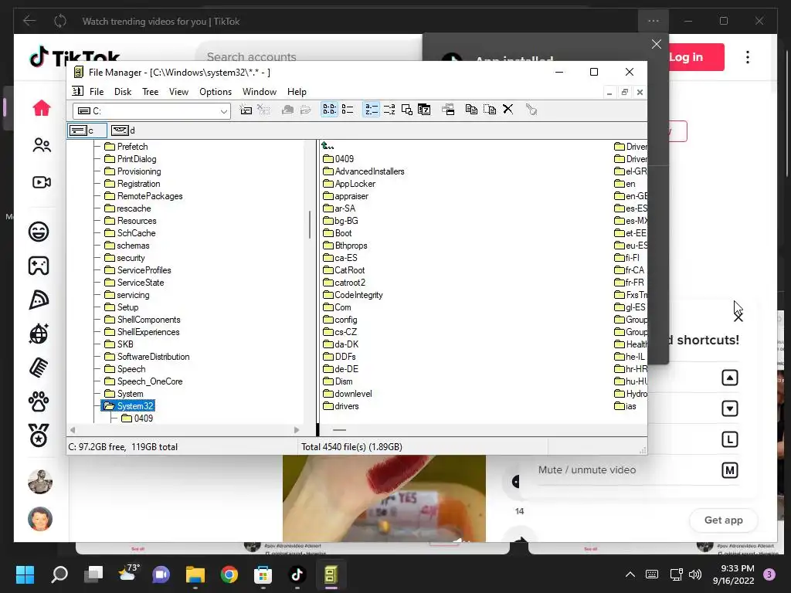This screenshot has height=593, width=791.
Task: Open the Tree menu
Action: point(150,92)
